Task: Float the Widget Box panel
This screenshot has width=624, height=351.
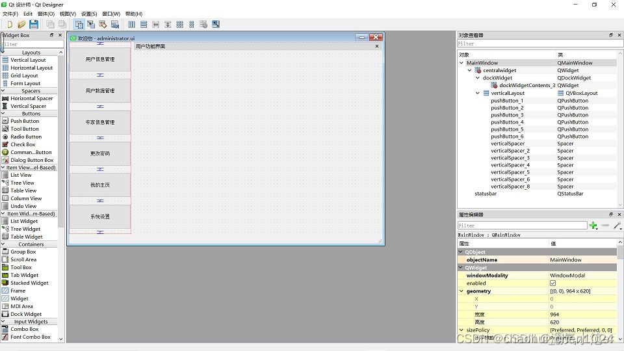Action: (52, 35)
